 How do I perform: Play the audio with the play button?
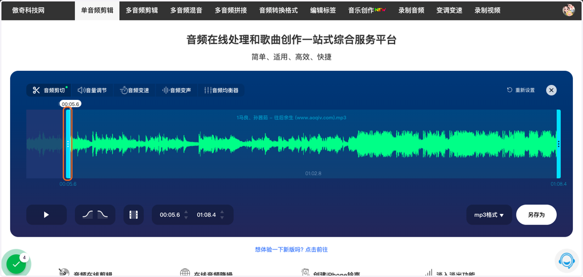pyautogui.click(x=47, y=215)
